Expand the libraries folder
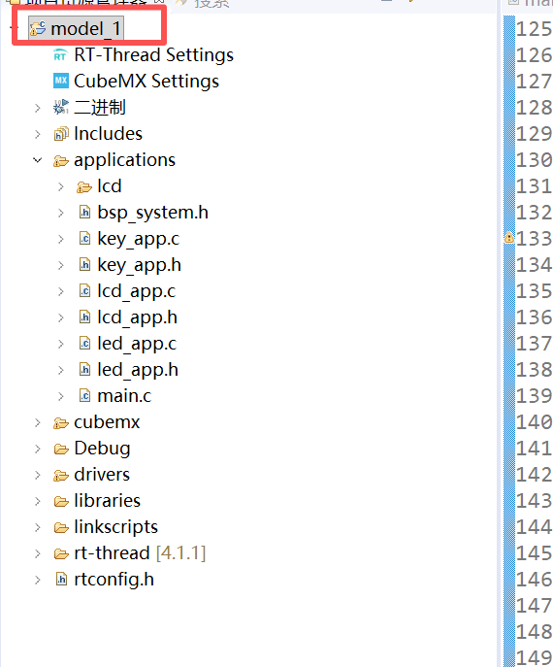The width and height of the screenshot is (553, 667). pyautogui.click(x=38, y=502)
